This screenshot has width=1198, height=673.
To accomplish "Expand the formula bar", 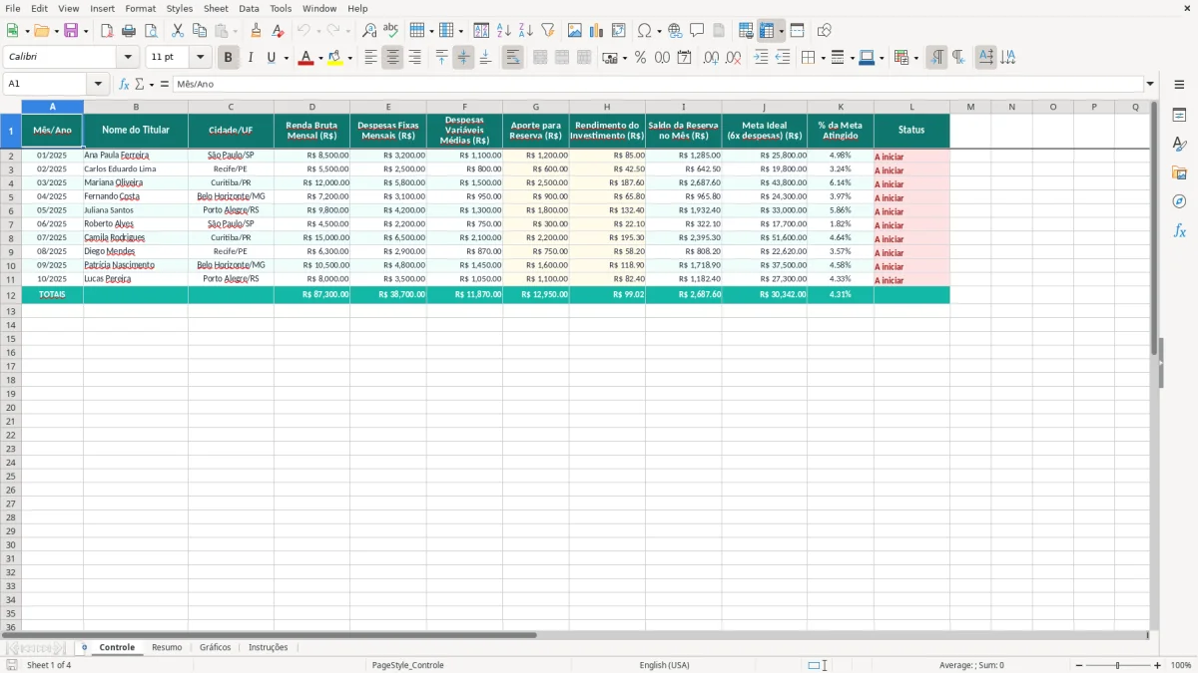I will (1151, 84).
